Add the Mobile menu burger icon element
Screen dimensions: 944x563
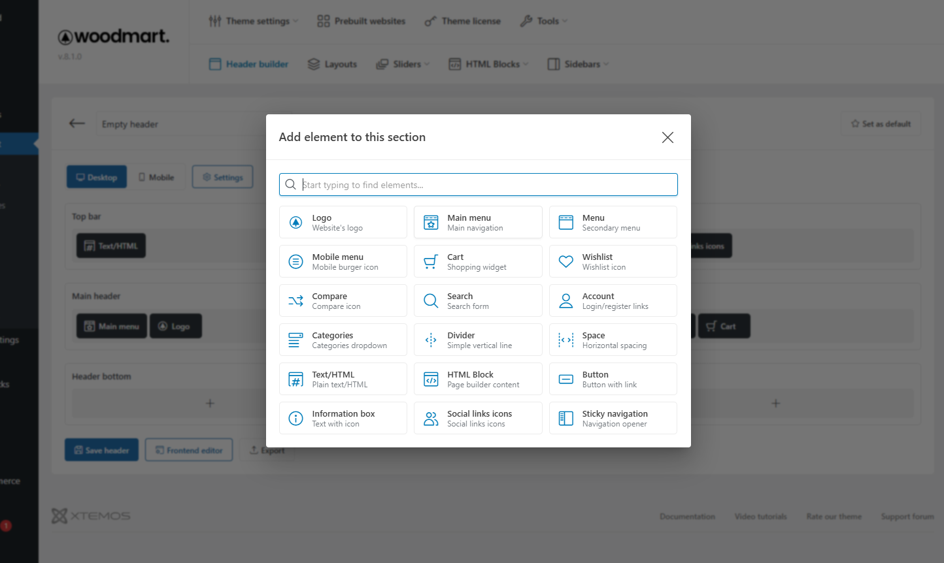pyautogui.click(x=343, y=261)
